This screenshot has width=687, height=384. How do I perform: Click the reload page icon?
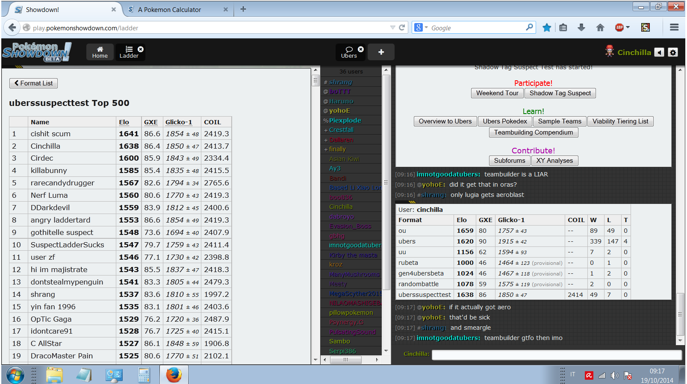coord(402,28)
